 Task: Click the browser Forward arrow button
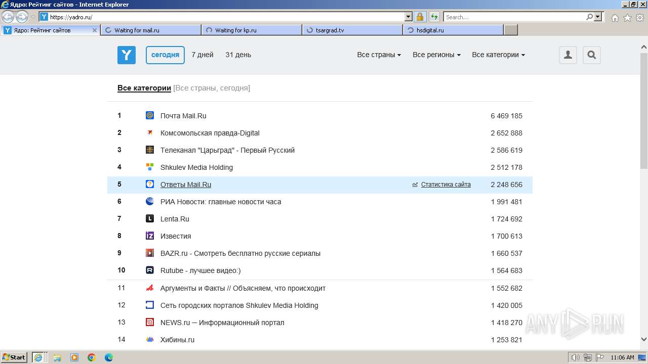click(x=22, y=17)
